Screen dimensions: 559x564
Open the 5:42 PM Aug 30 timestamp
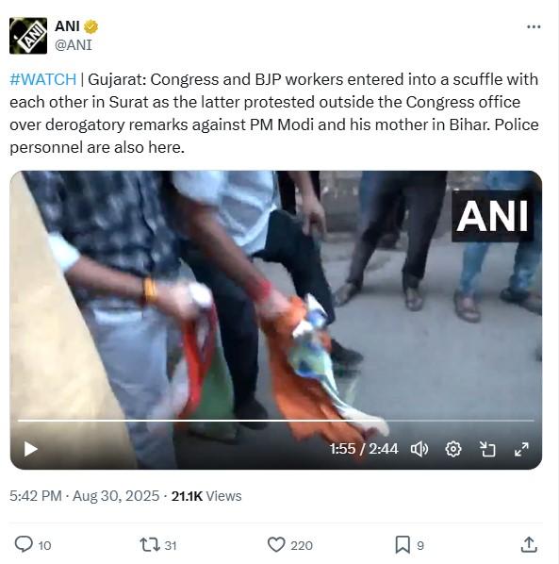(x=84, y=496)
